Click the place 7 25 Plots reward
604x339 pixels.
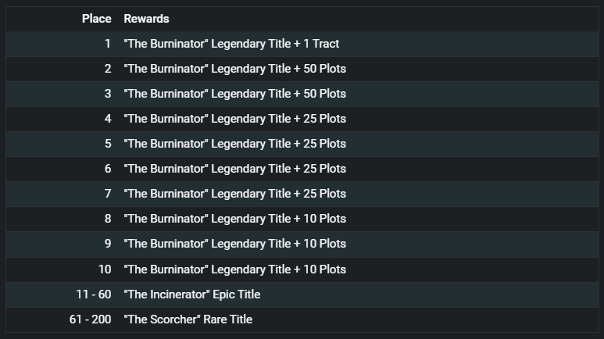pyautogui.click(x=234, y=194)
